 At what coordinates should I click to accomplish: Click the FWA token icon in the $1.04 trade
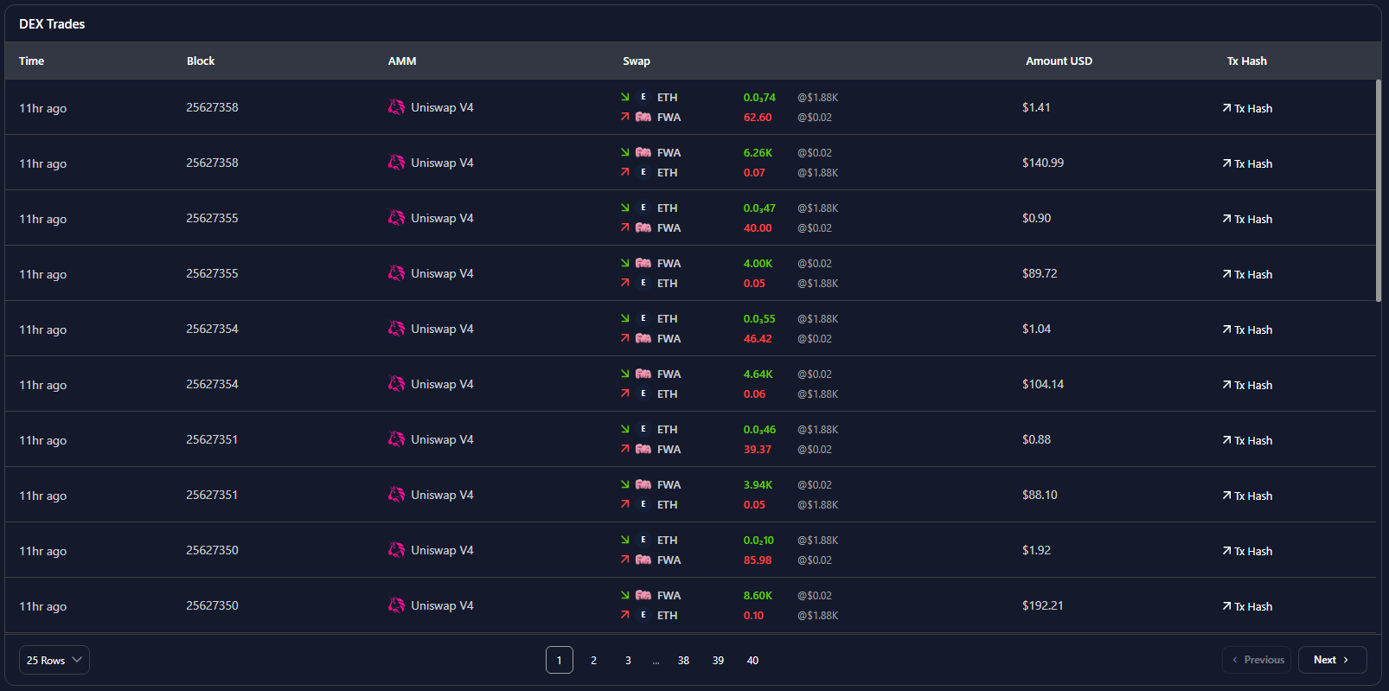pos(643,338)
